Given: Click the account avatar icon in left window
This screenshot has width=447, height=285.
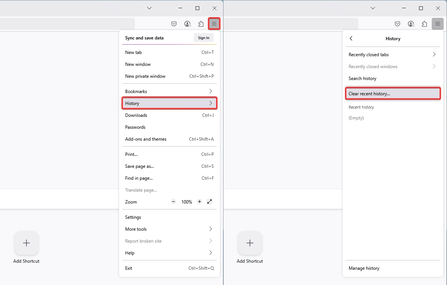Looking at the screenshot, I should click(187, 24).
